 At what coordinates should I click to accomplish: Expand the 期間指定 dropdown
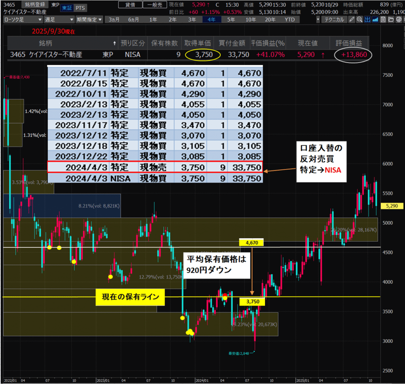(x=89, y=19)
